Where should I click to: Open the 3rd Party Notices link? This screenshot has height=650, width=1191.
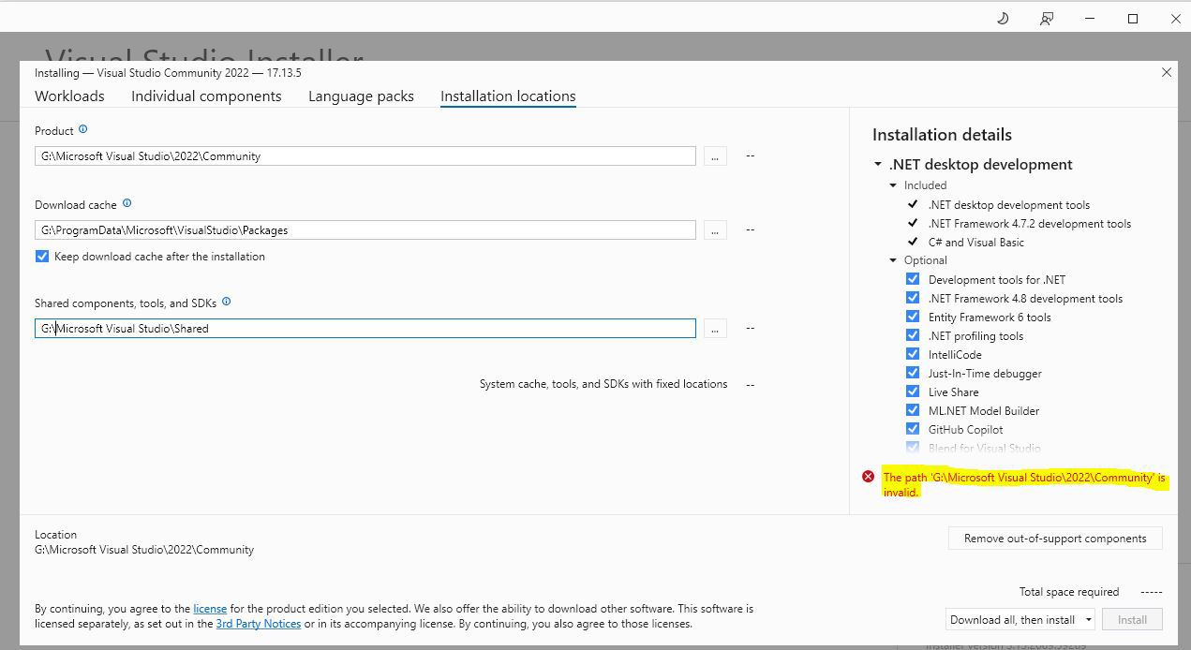(x=259, y=624)
